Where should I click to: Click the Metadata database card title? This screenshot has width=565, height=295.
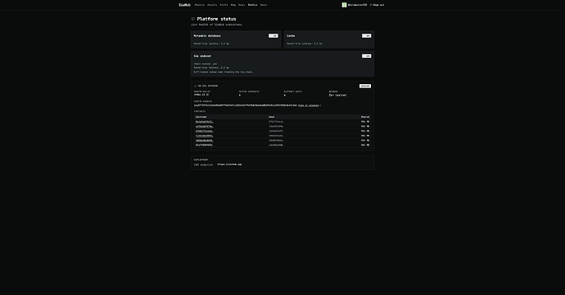207,36
